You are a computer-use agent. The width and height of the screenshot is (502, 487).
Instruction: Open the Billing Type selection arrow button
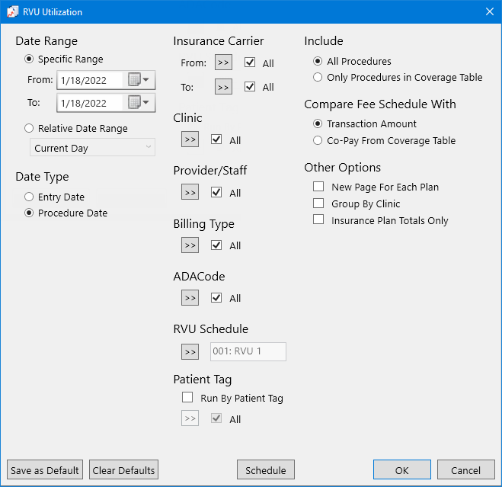point(190,245)
